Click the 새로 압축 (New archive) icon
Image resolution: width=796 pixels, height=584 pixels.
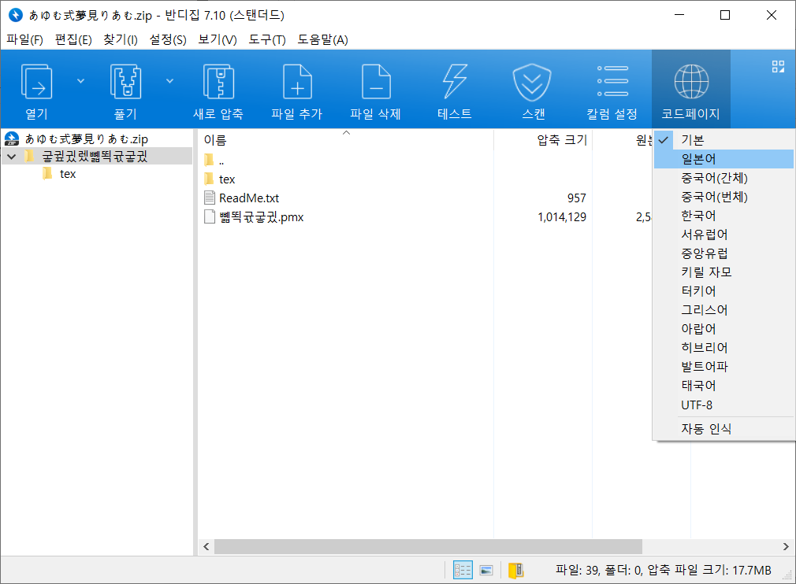[x=218, y=82]
